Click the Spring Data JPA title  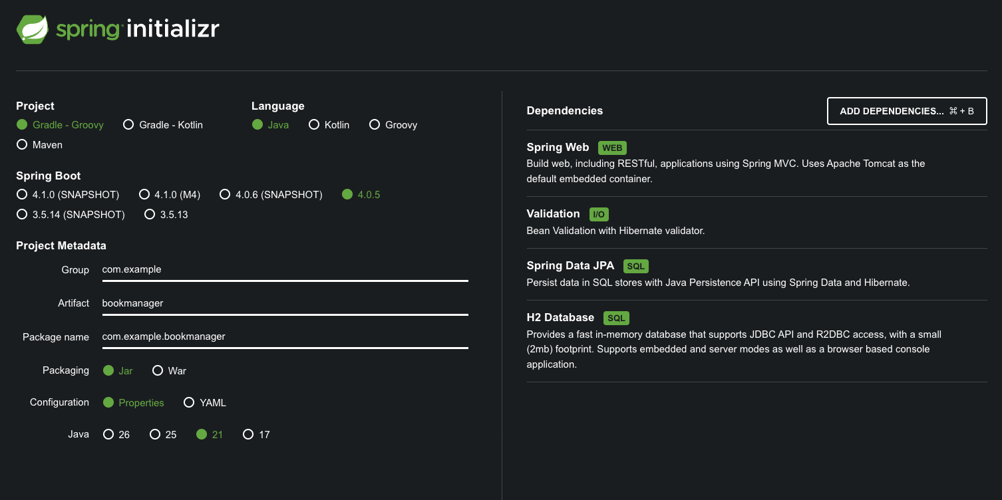570,266
